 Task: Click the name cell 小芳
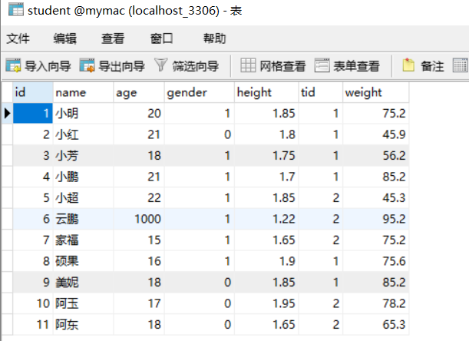[x=84, y=156]
